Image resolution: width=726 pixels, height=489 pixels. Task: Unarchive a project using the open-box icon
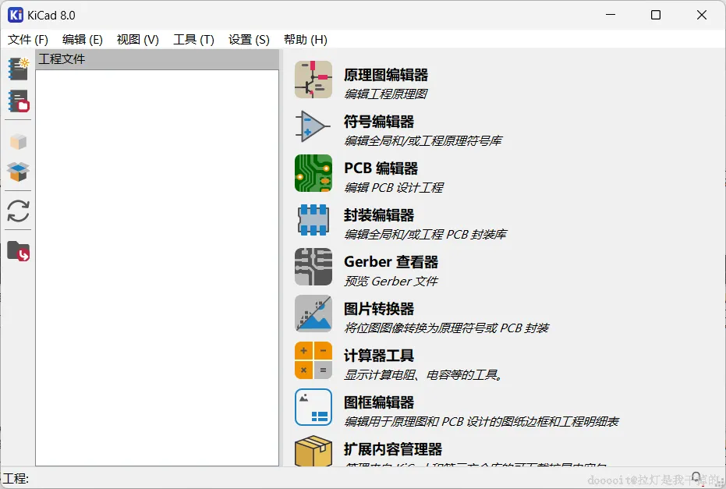click(x=18, y=172)
